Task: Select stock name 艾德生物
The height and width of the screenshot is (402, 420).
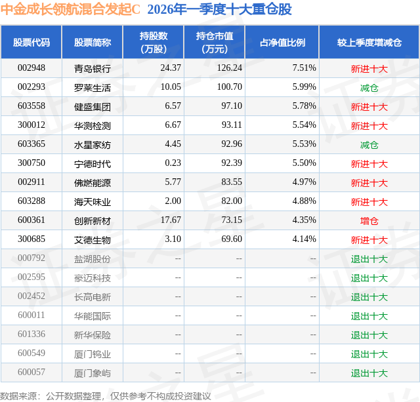Action: coord(93,240)
